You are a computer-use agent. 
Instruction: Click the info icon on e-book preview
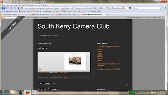pyautogui.click(x=40, y=69)
